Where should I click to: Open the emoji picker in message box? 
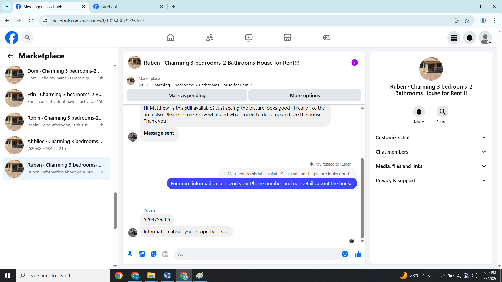pyautogui.click(x=345, y=254)
